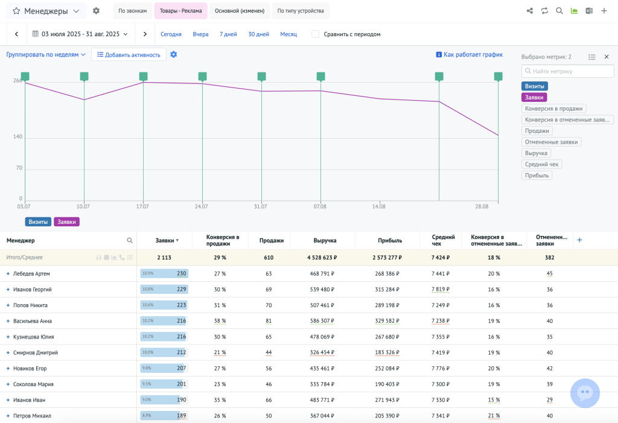Enable the Сравнить с периодом checkbox
This screenshot has height=423, width=618.
[x=316, y=34]
